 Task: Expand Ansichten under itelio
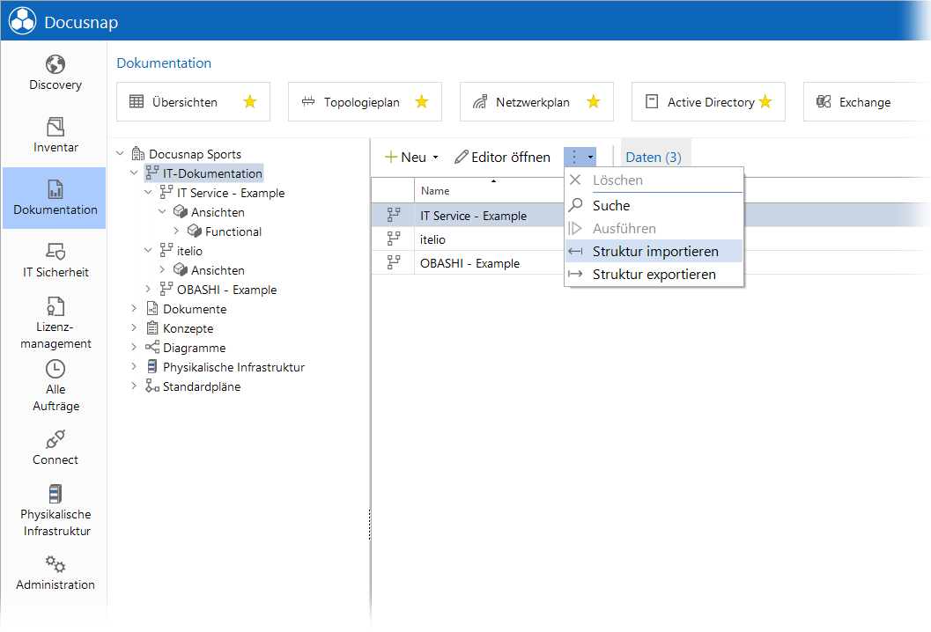(162, 269)
